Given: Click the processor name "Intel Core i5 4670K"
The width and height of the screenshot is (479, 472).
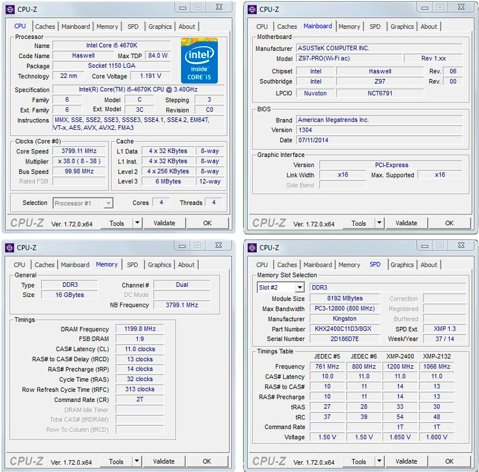Looking at the screenshot, I should click(x=111, y=46).
